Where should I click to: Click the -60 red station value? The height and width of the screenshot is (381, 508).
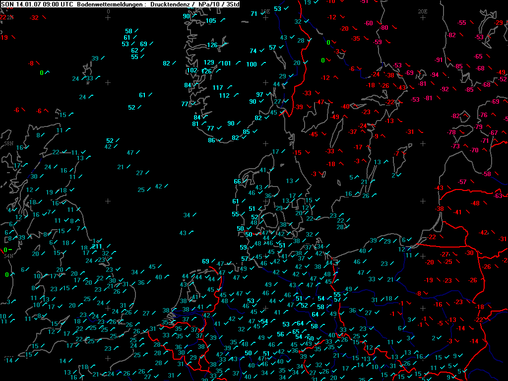(x=369, y=23)
